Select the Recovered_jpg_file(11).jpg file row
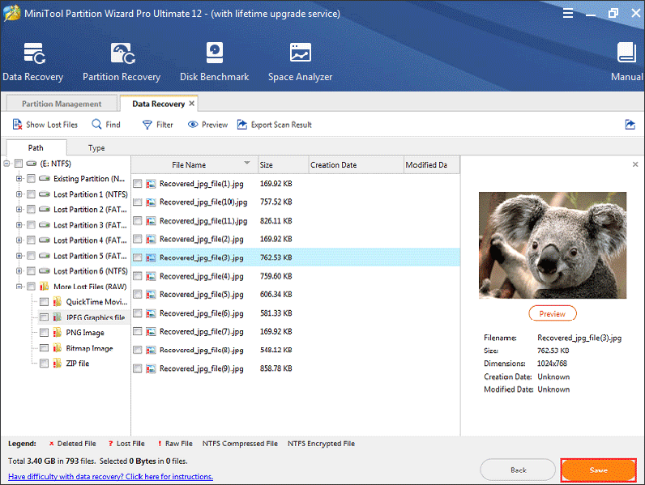645x485 pixels. (295, 221)
